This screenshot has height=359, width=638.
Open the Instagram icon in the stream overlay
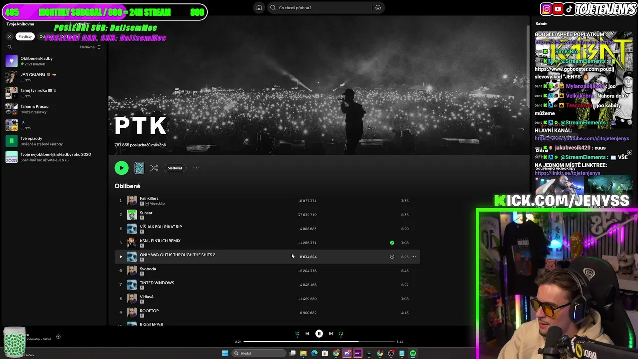[x=546, y=9]
